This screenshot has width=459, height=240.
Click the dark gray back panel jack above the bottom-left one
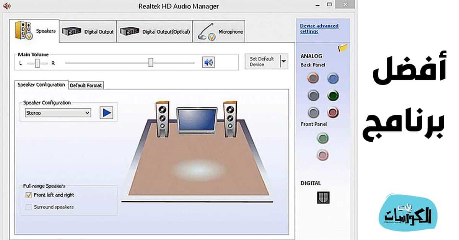[313, 95]
